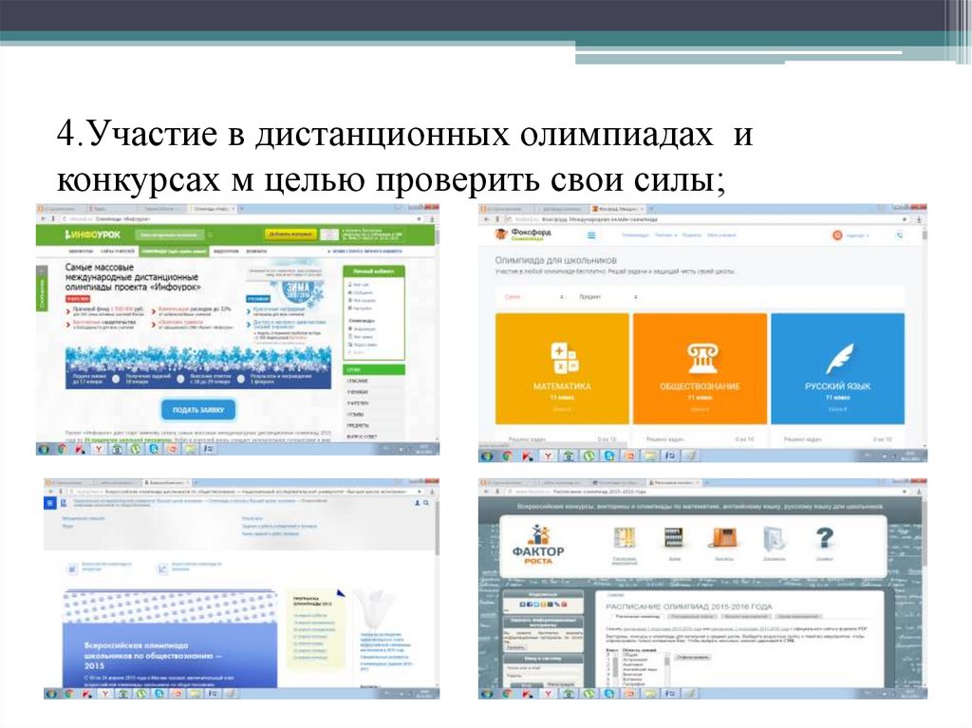The height and width of the screenshot is (728, 972).
Task: Open the РУССКИЙ ЯЗЫК olympiad card
Action: click(837, 368)
